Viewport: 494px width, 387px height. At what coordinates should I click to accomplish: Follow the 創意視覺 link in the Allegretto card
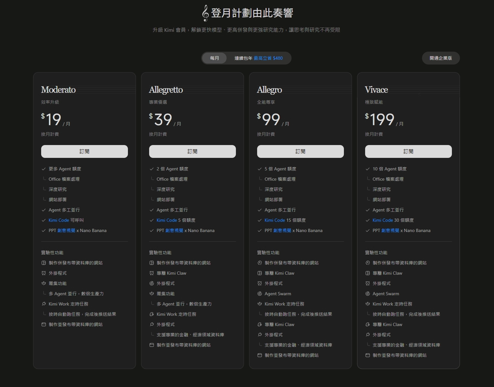coord(174,230)
